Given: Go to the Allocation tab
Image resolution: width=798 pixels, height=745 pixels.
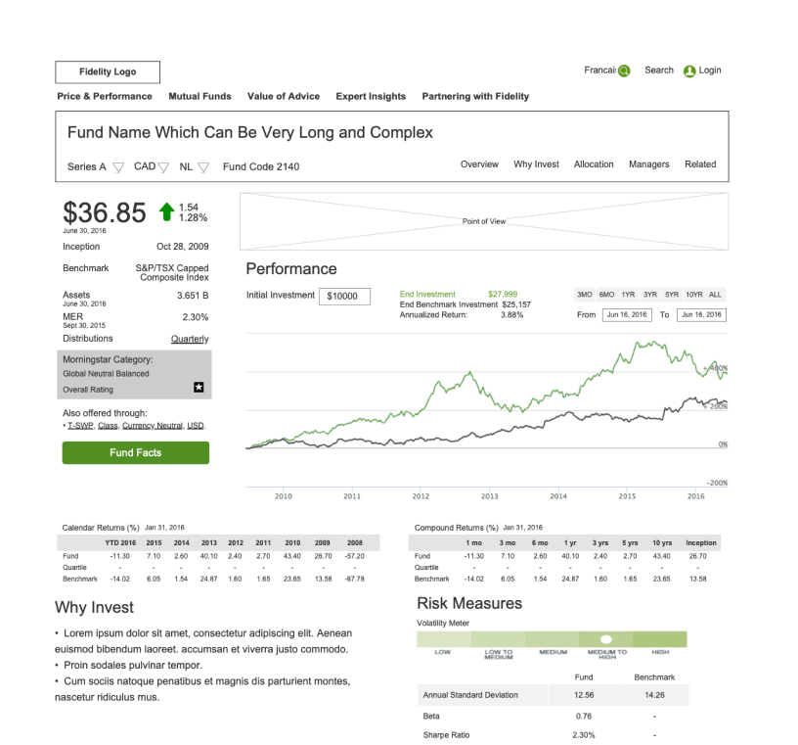Looking at the screenshot, I should 594,164.
